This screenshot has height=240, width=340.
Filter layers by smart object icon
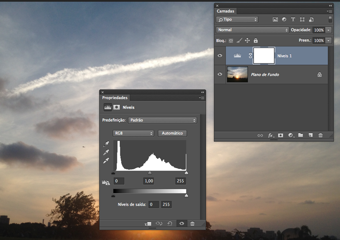(x=311, y=20)
